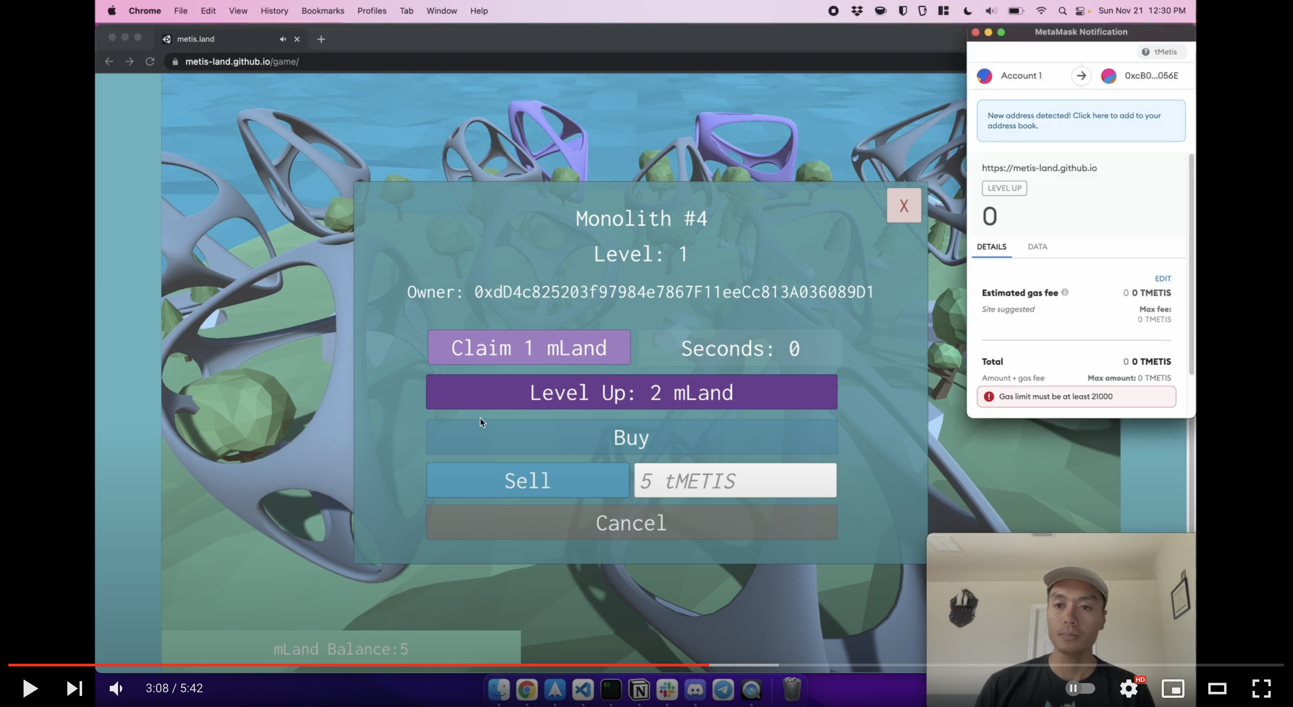Switch to theater mode

point(1217,688)
